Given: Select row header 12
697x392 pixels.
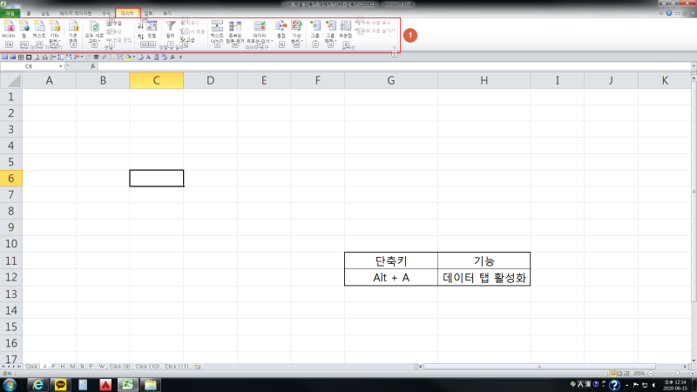Looking at the screenshot, I should pos(11,277).
